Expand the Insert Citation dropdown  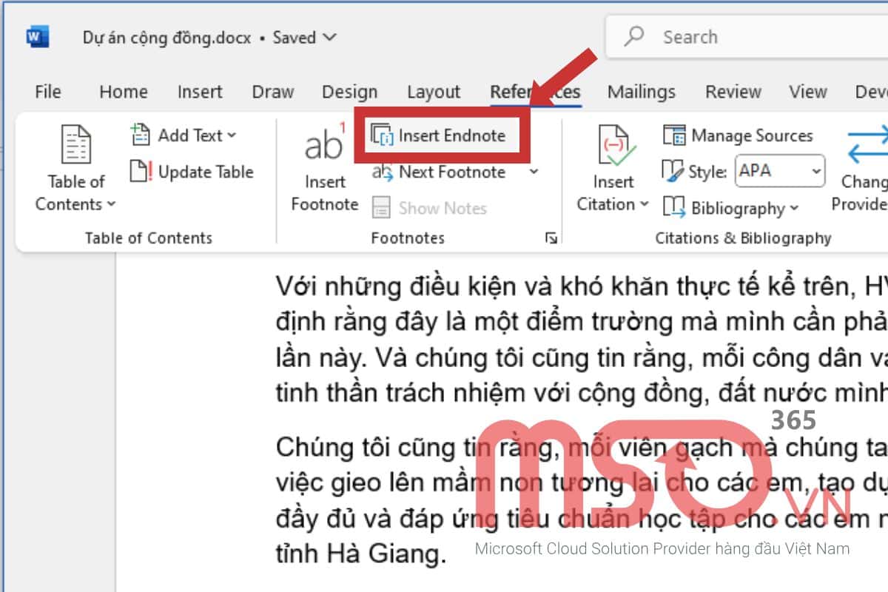[x=644, y=204]
